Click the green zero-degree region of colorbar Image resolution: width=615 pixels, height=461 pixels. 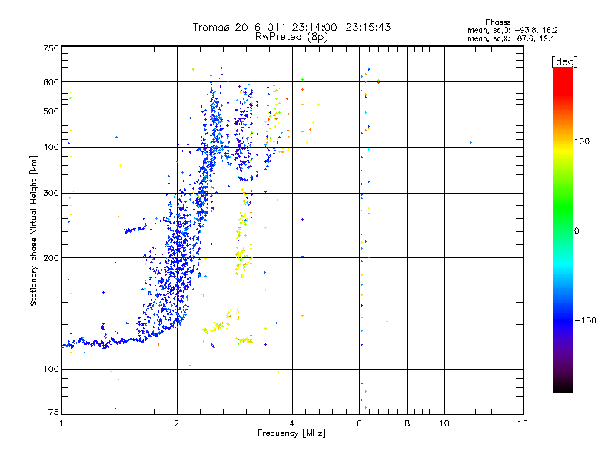[x=563, y=230]
